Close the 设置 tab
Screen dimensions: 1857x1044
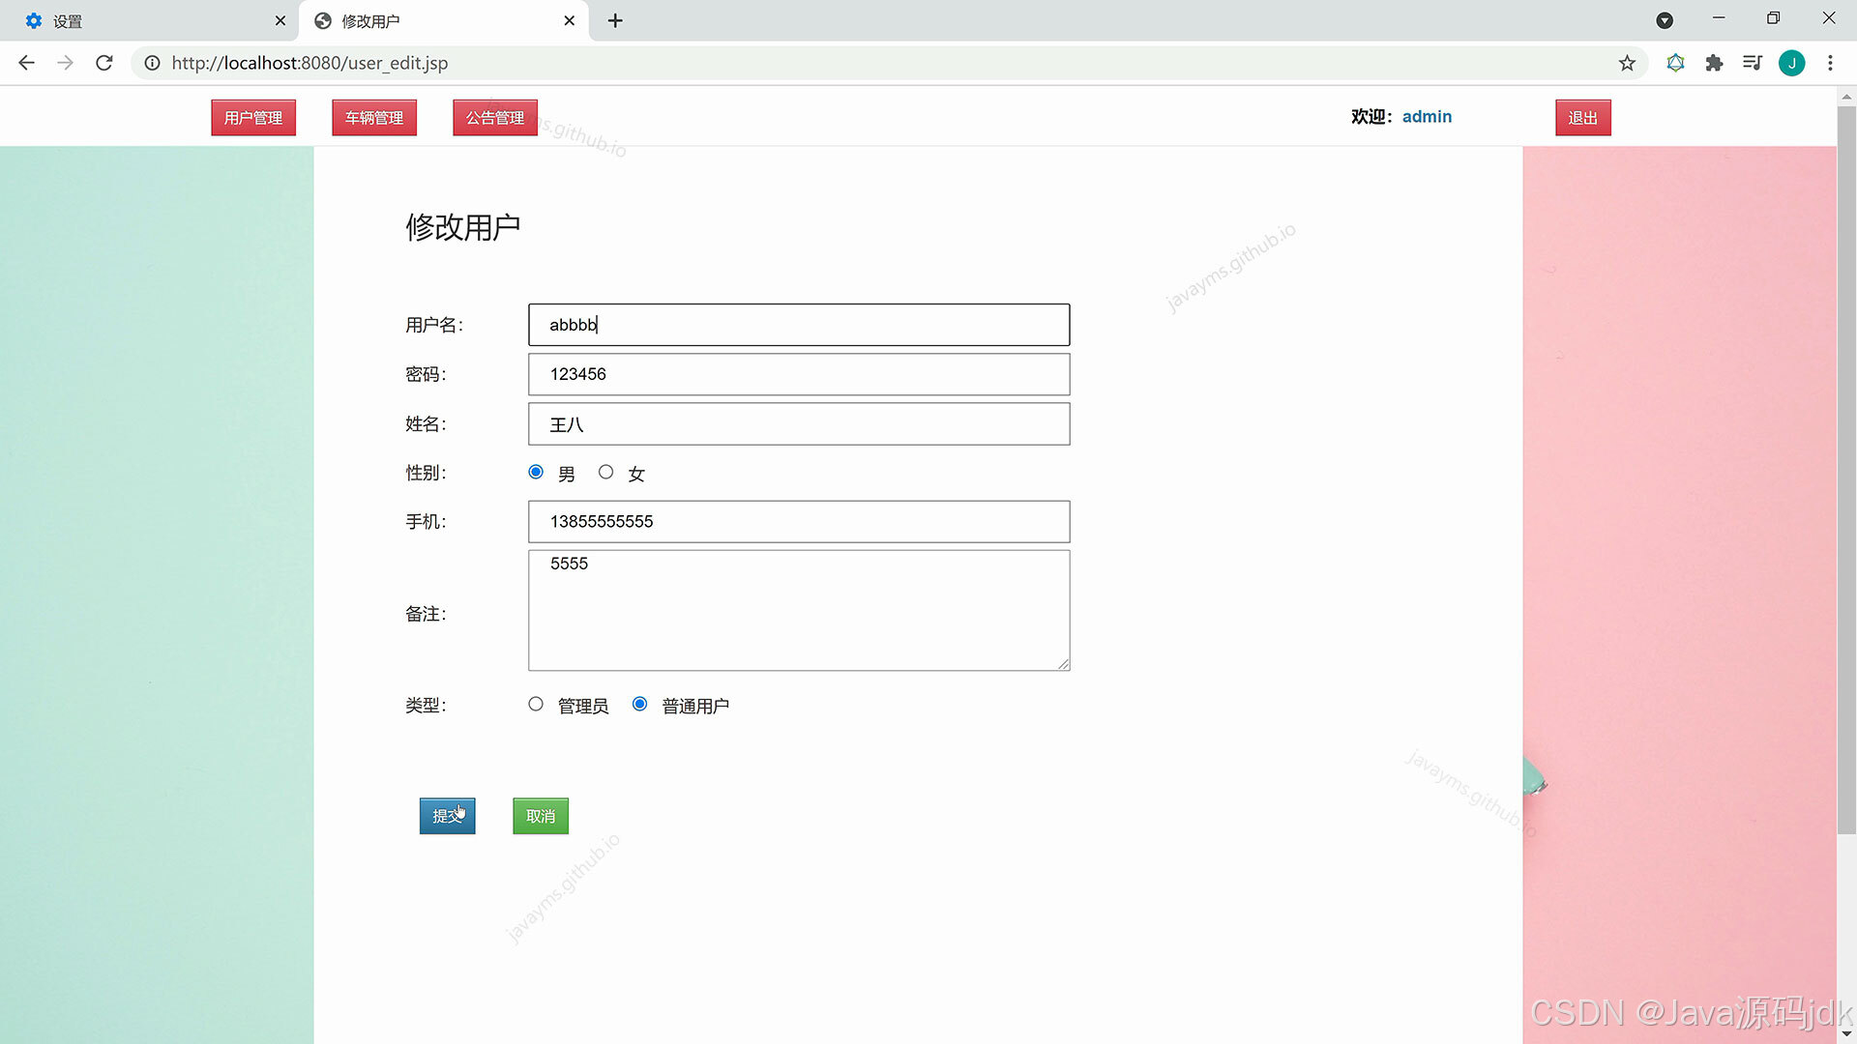click(280, 20)
